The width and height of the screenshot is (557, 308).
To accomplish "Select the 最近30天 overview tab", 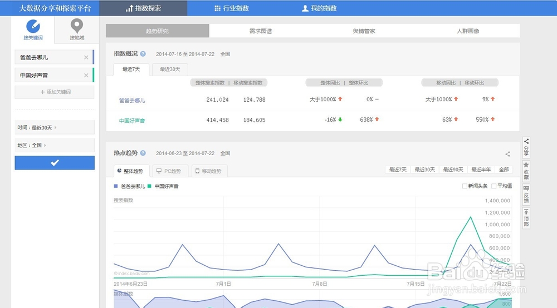I will pyautogui.click(x=170, y=69).
